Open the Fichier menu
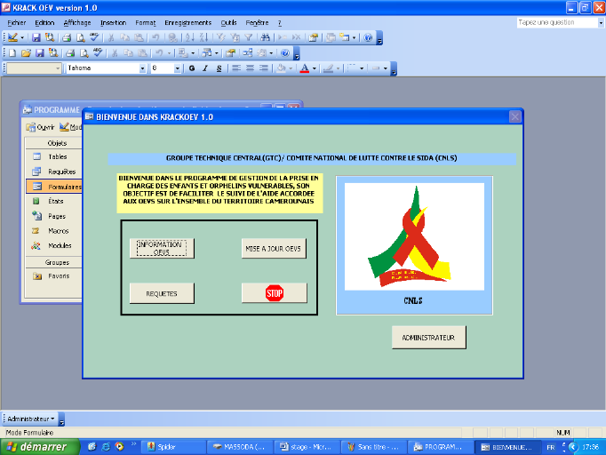The image size is (606, 455). (17, 23)
